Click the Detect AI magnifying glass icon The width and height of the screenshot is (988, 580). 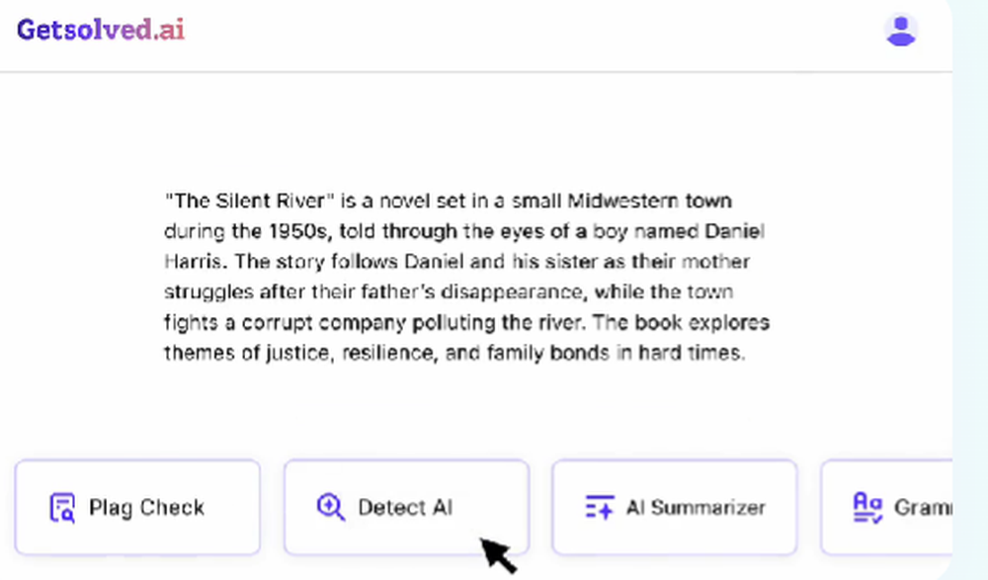[x=326, y=507]
